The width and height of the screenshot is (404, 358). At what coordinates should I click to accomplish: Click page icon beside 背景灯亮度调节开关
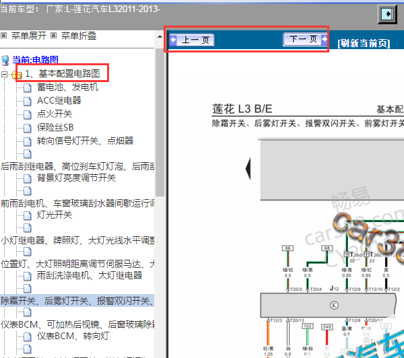click(28, 178)
